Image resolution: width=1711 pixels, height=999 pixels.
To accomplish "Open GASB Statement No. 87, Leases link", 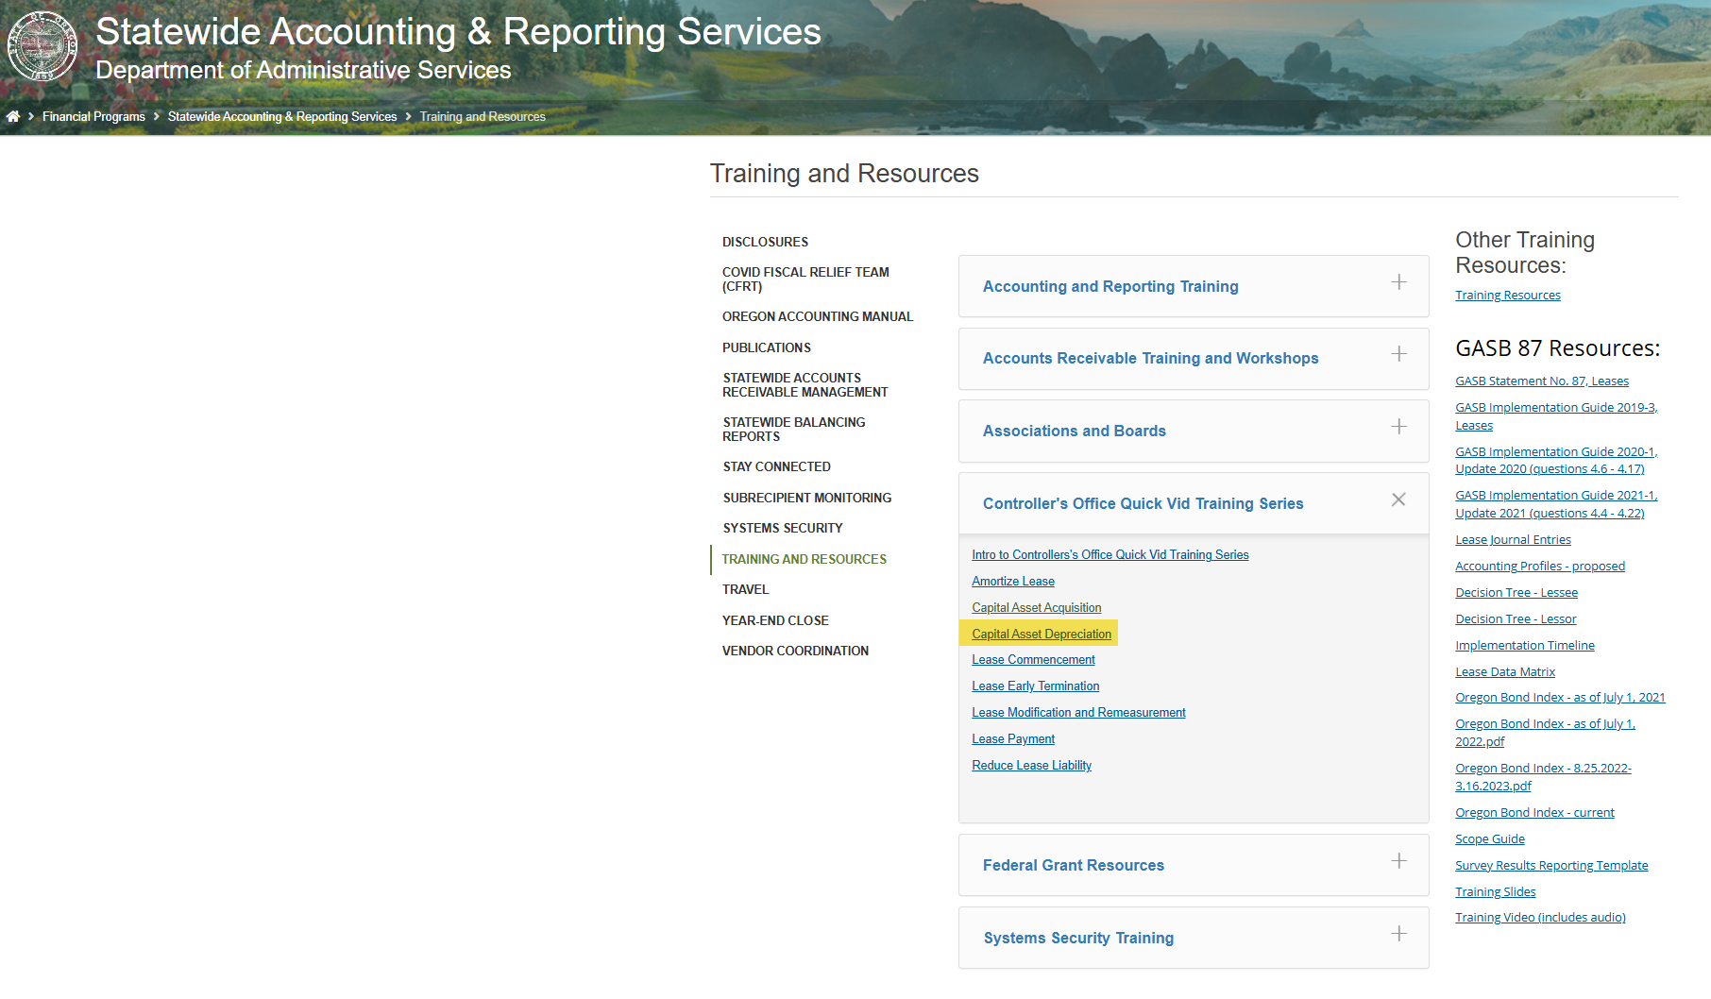I will click(x=1541, y=381).
